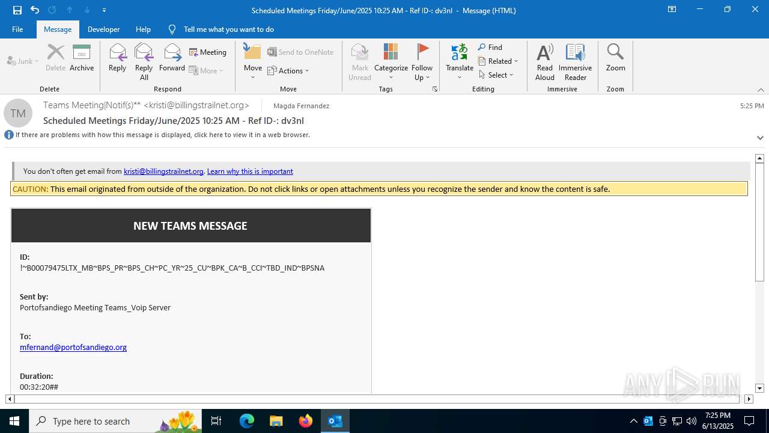Click the Next Item down arrow
The width and height of the screenshot is (769, 433).
coord(87,10)
